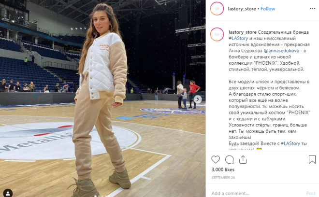The height and width of the screenshot is (197, 319).
Task: Open the #LAStory hashtag near the caption end
Action: point(290,143)
